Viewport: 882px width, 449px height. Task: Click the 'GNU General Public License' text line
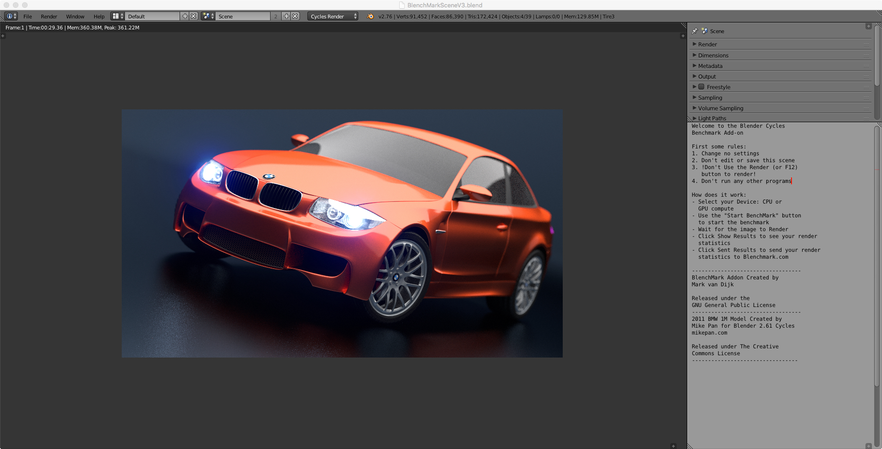pos(734,305)
